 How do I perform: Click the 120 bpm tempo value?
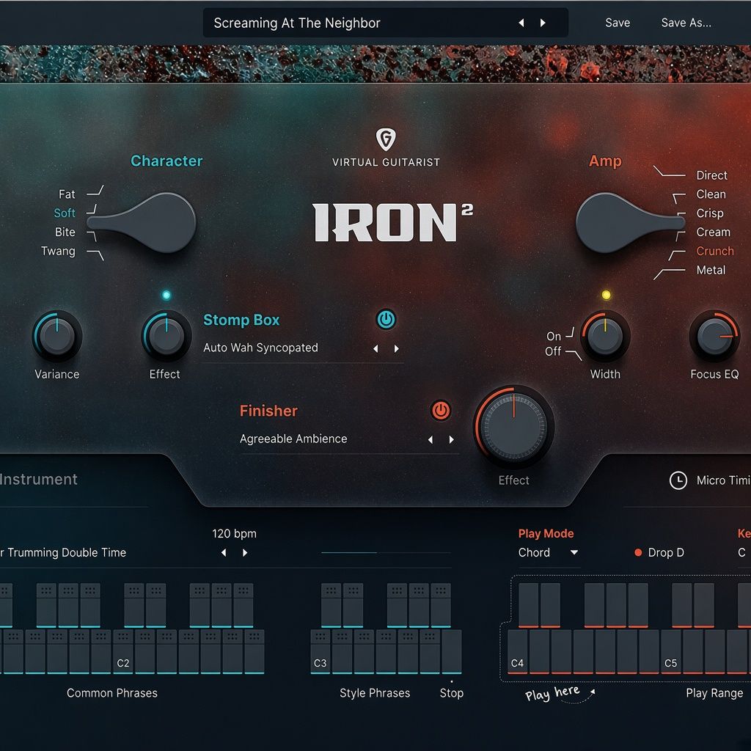[234, 534]
